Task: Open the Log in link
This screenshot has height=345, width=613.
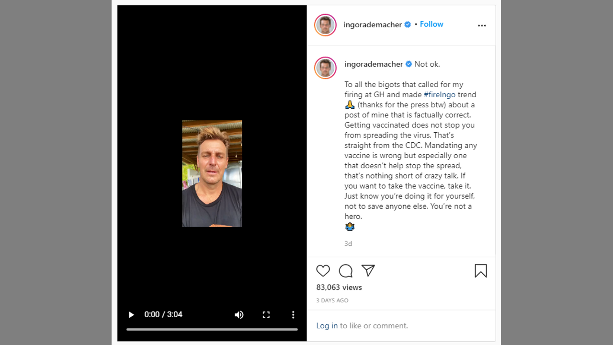Action: coord(327,326)
